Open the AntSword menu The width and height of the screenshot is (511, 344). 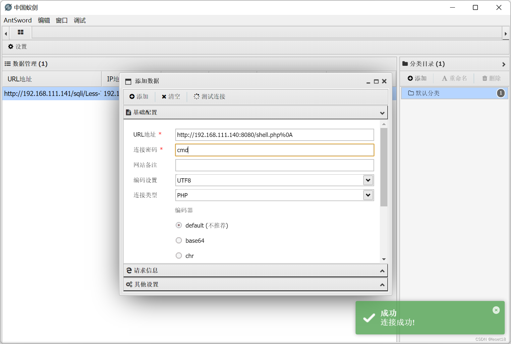pos(18,20)
